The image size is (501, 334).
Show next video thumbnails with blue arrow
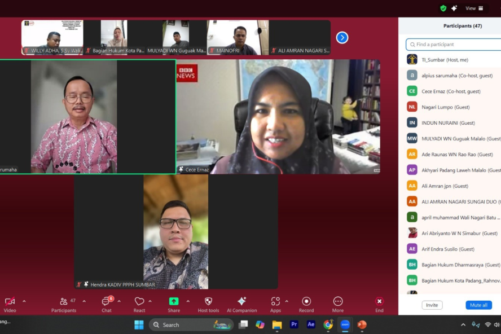tap(342, 38)
